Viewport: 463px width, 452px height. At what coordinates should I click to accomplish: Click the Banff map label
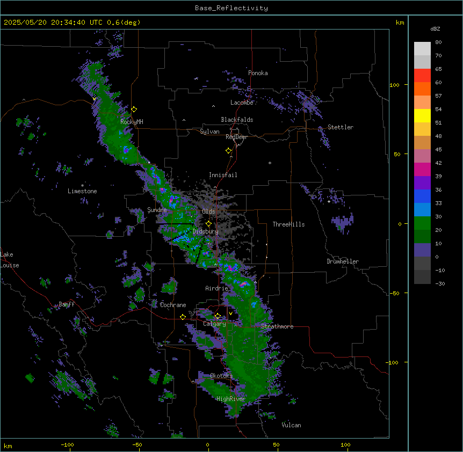pos(67,304)
